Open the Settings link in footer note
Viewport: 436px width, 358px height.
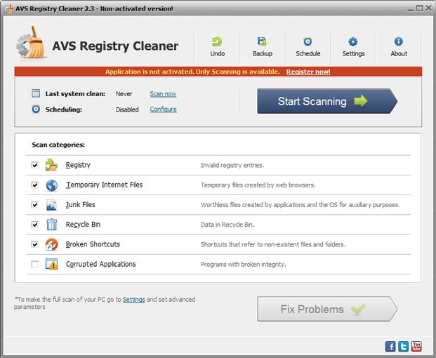(133, 299)
